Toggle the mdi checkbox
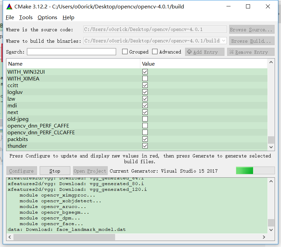 pyautogui.click(x=145, y=105)
